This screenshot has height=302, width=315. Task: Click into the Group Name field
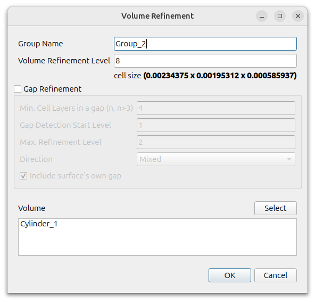click(205, 44)
